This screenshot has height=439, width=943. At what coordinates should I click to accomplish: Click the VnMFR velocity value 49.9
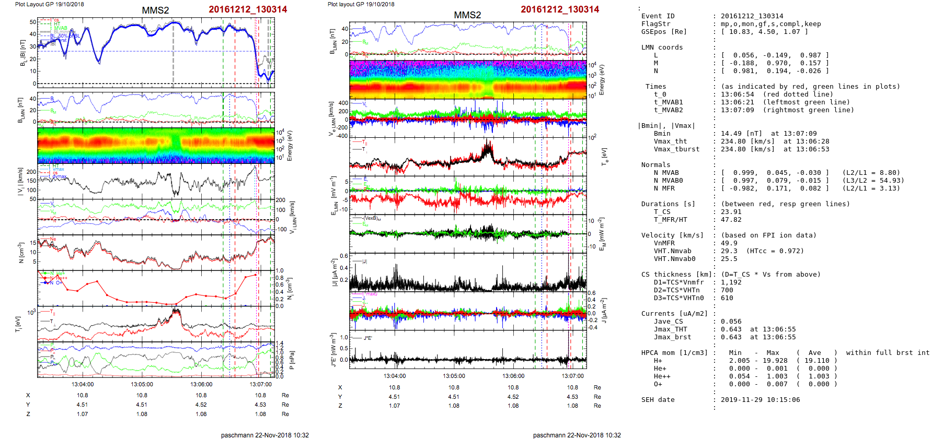click(x=729, y=243)
